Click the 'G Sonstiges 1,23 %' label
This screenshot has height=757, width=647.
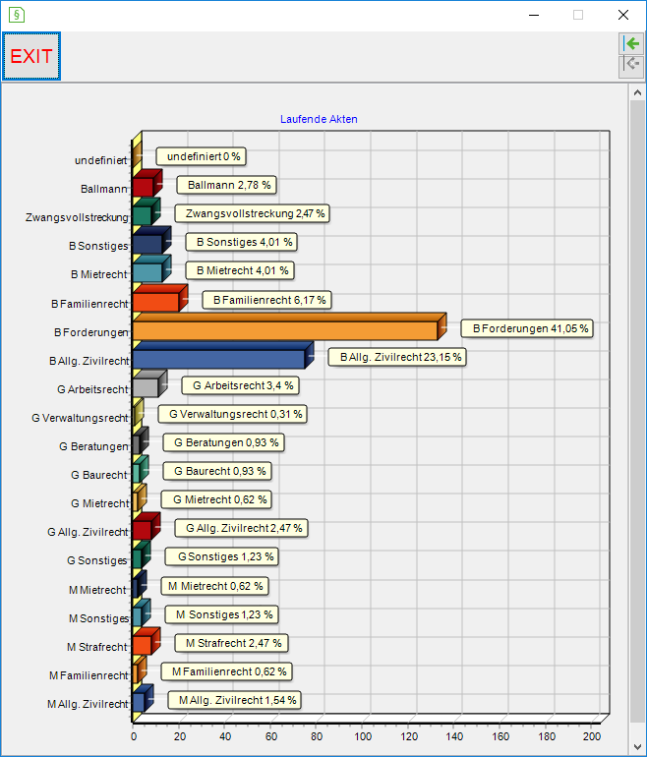pyautogui.click(x=222, y=556)
